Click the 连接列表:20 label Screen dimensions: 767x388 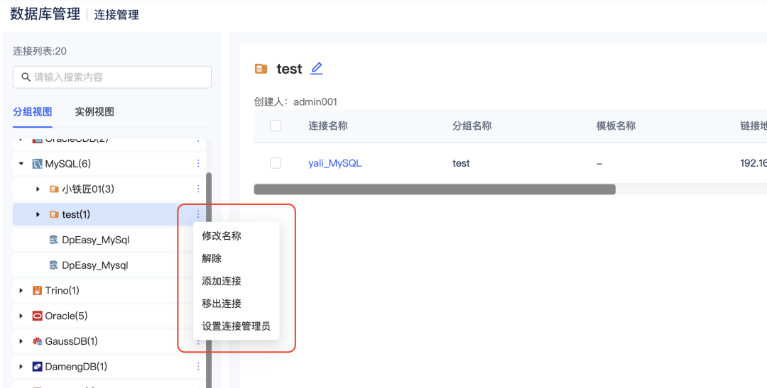(x=40, y=51)
